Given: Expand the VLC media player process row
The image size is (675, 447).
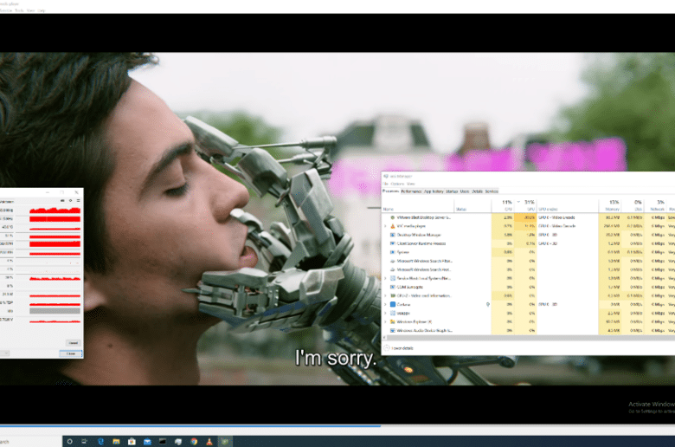Looking at the screenshot, I should (x=385, y=226).
